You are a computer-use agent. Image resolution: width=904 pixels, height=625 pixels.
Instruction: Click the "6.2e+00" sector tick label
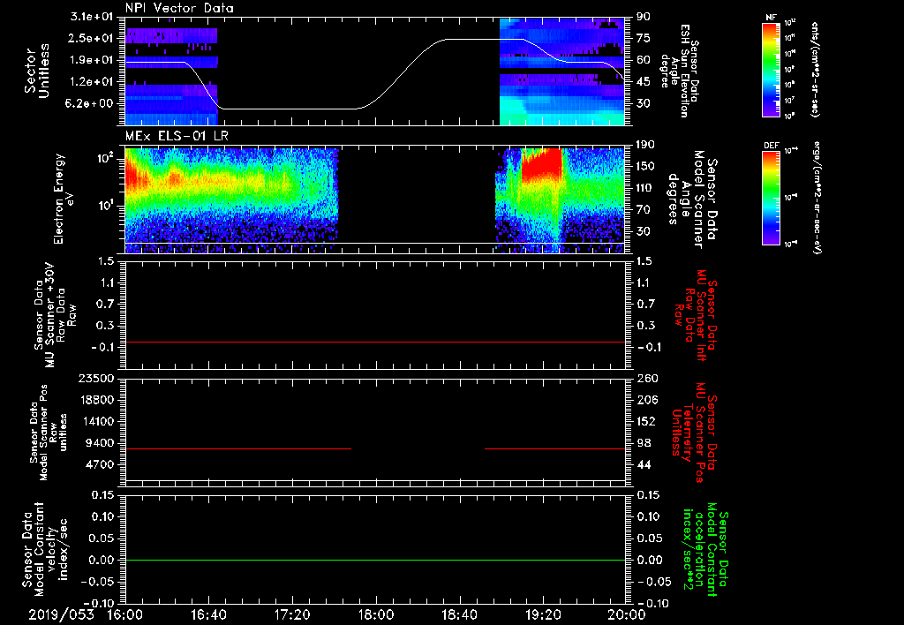(x=91, y=103)
